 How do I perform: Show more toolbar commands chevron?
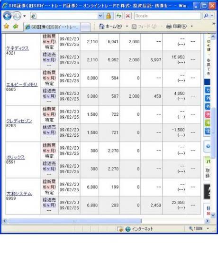pos(214,24)
